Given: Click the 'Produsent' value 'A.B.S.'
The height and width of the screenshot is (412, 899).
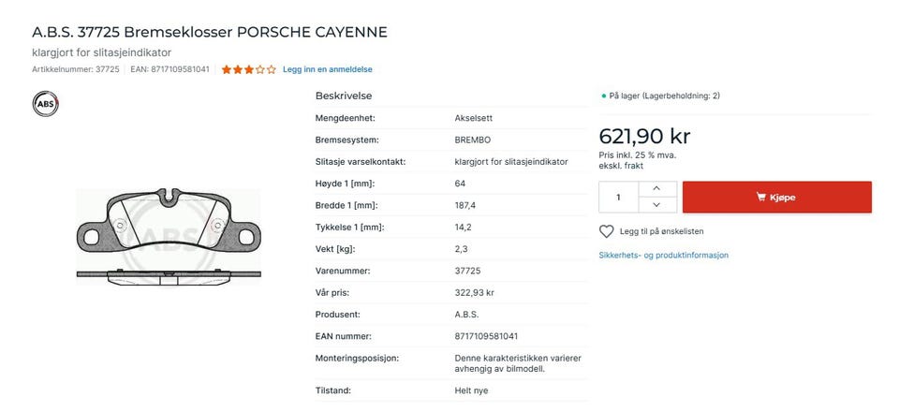Looking at the screenshot, I should click(466, 314).
